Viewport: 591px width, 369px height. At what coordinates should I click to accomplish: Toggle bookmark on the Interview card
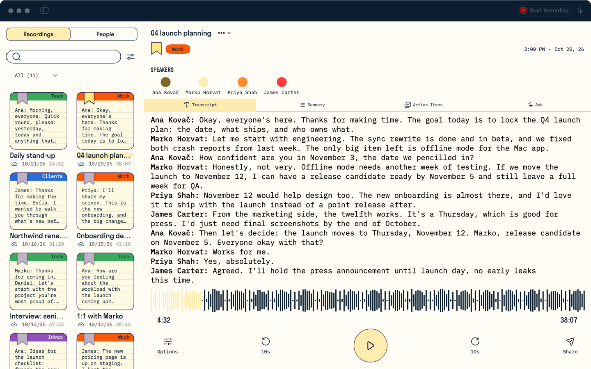point(22,258)
